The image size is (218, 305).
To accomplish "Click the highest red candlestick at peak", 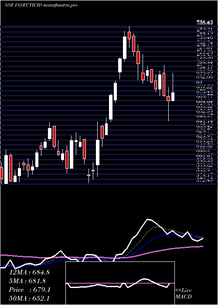I will point(129,36).
